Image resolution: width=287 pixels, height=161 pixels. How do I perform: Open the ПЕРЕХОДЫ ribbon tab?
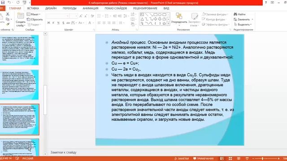pyautogui.click(x=70, y=8)
